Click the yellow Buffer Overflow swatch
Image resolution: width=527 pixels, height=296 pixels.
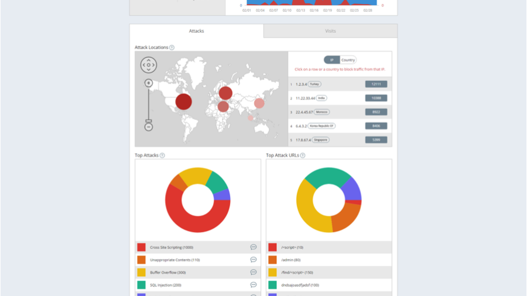click(x=142, y=273)
